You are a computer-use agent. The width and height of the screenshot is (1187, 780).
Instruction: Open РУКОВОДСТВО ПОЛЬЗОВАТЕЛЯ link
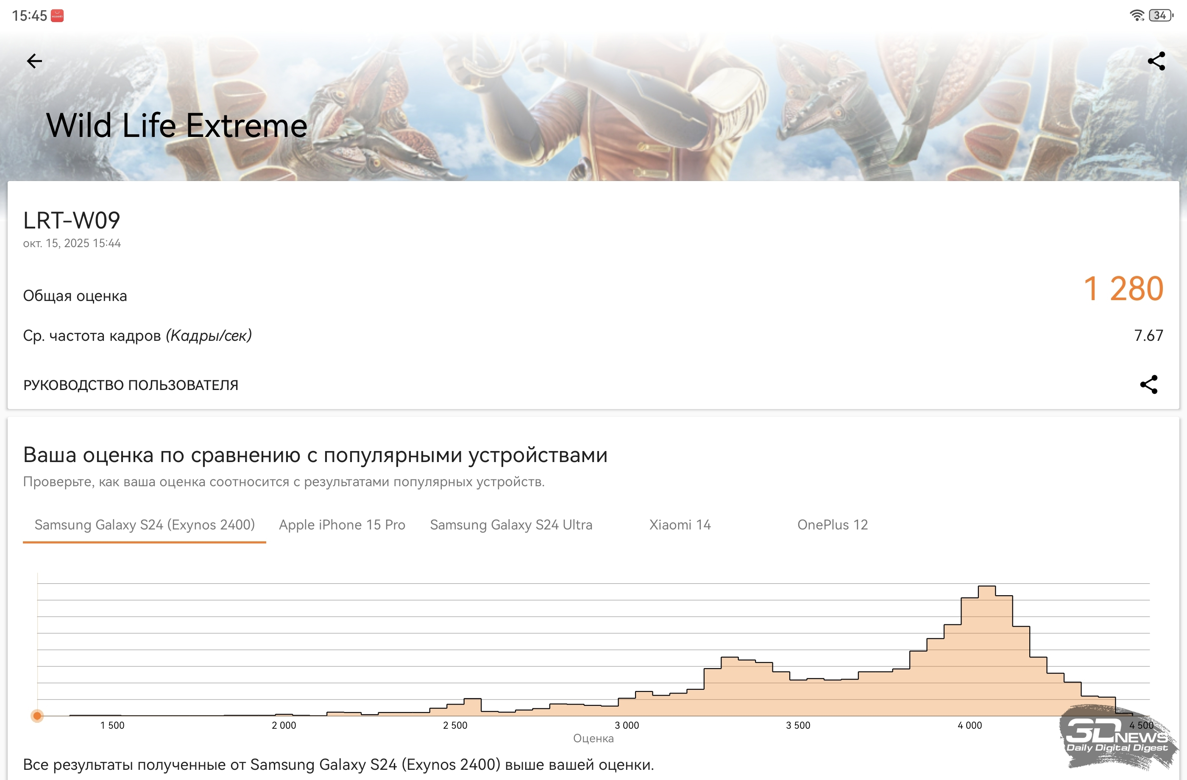[131, 385]
